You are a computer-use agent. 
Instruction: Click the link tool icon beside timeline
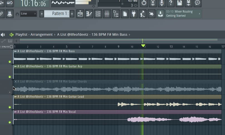3,41
